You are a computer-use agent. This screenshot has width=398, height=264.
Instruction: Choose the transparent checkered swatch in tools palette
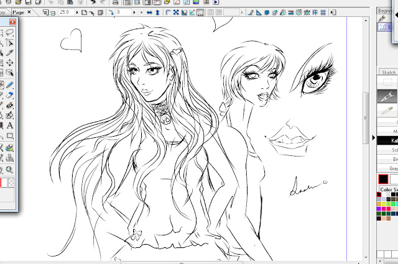(11, 183)
